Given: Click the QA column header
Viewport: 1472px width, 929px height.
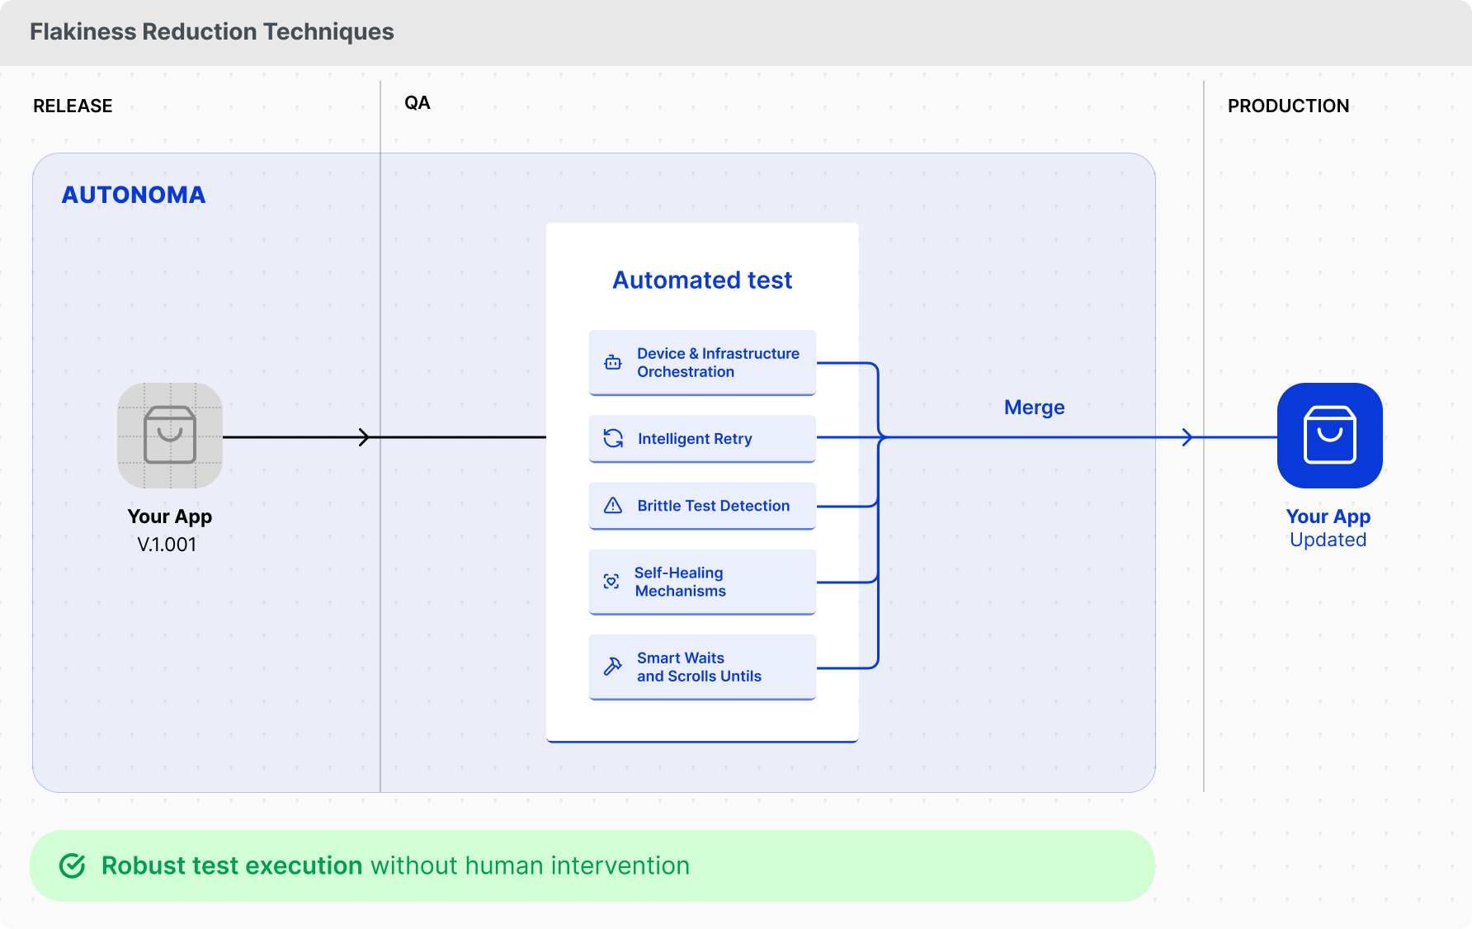Looking at the screenshot, I should (x=418, y=103).
